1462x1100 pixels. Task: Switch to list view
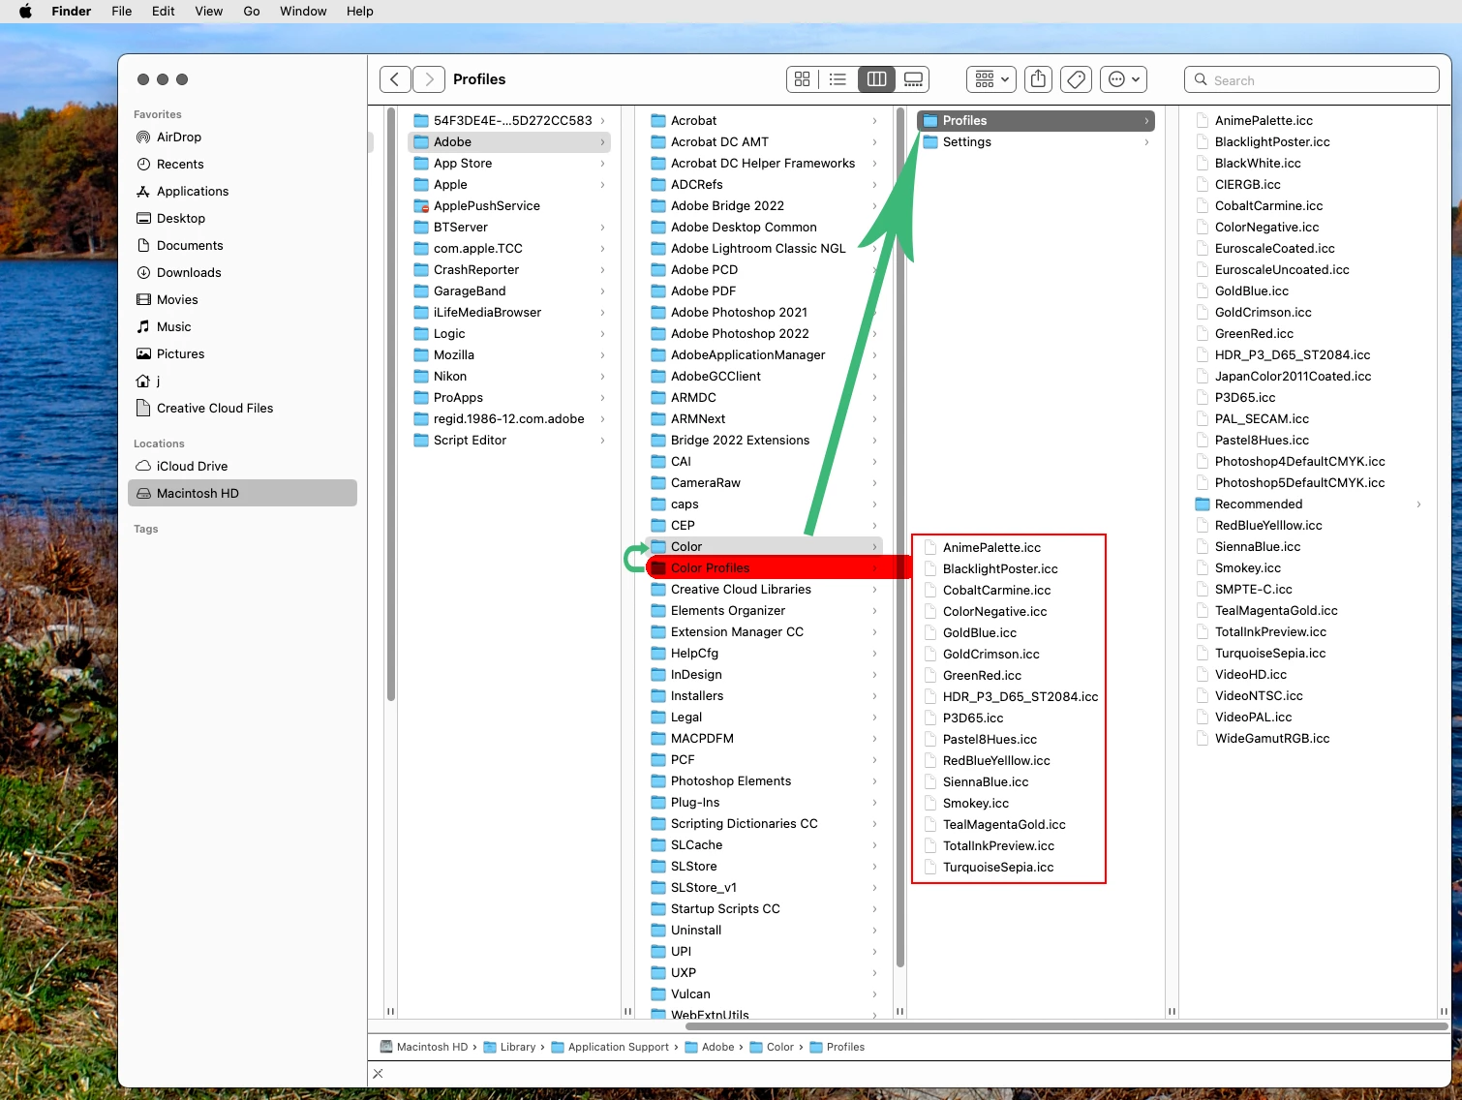point(838,79)
